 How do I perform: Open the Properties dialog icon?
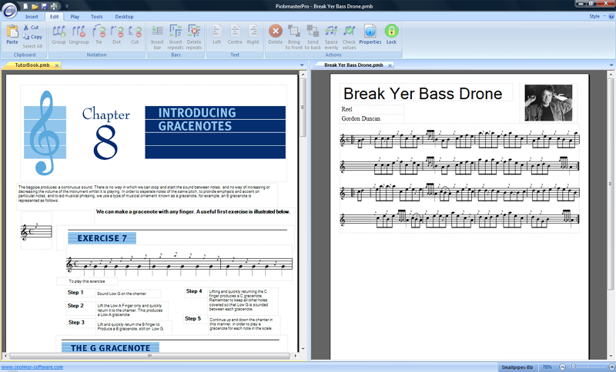pyautogui.click(x=370, y=34)
